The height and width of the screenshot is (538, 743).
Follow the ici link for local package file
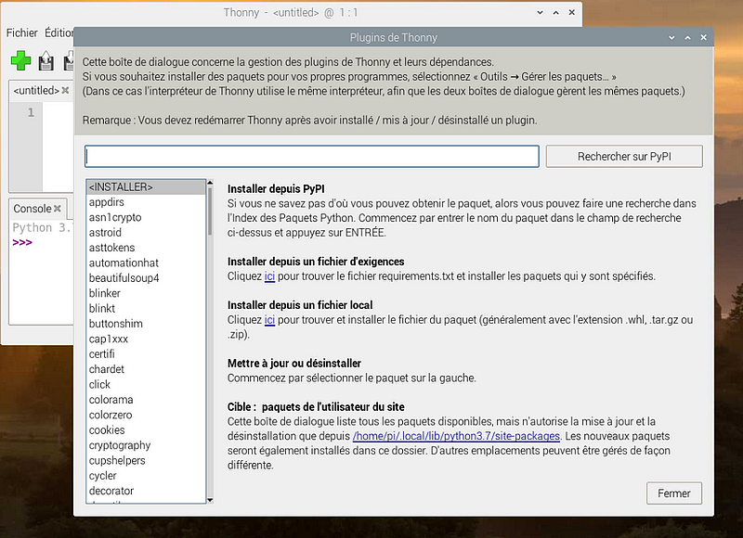(x=269, y=319)
